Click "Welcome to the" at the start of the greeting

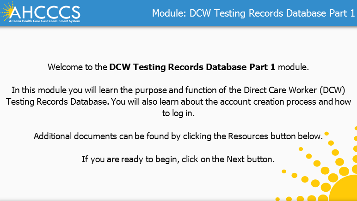[78, 67]
